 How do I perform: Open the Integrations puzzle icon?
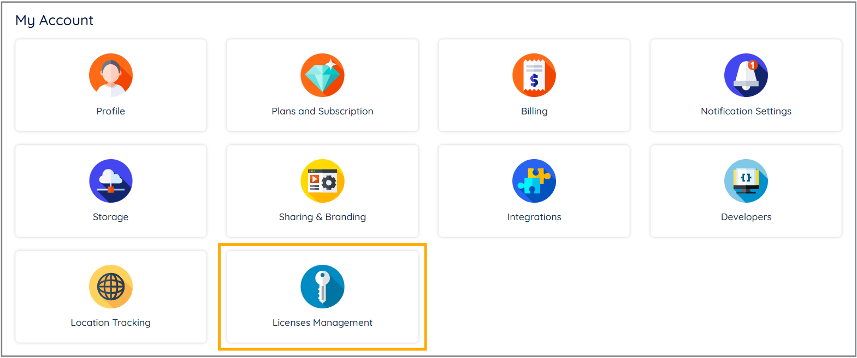(534, 181)
